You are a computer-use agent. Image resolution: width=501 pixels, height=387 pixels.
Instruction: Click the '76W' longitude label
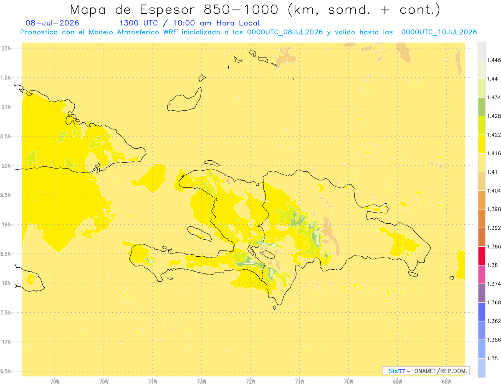point(55,382)
